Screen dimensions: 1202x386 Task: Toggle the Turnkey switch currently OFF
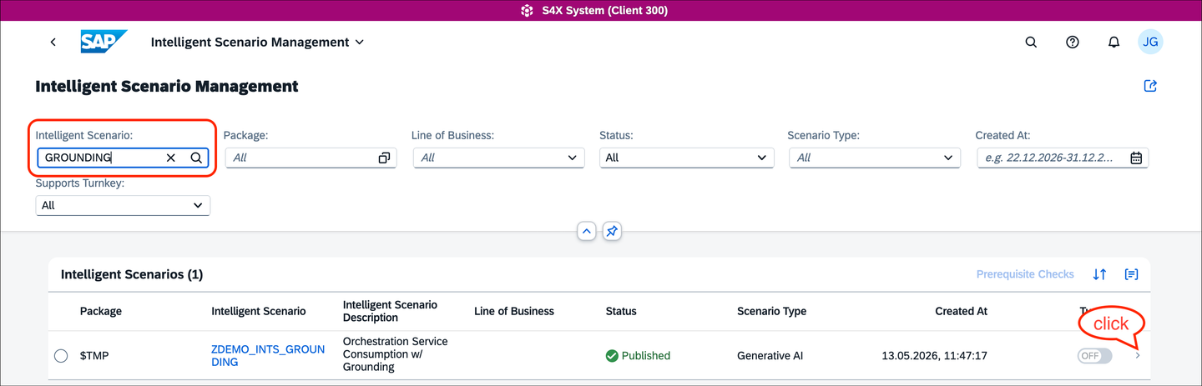tap(1094, 356)
